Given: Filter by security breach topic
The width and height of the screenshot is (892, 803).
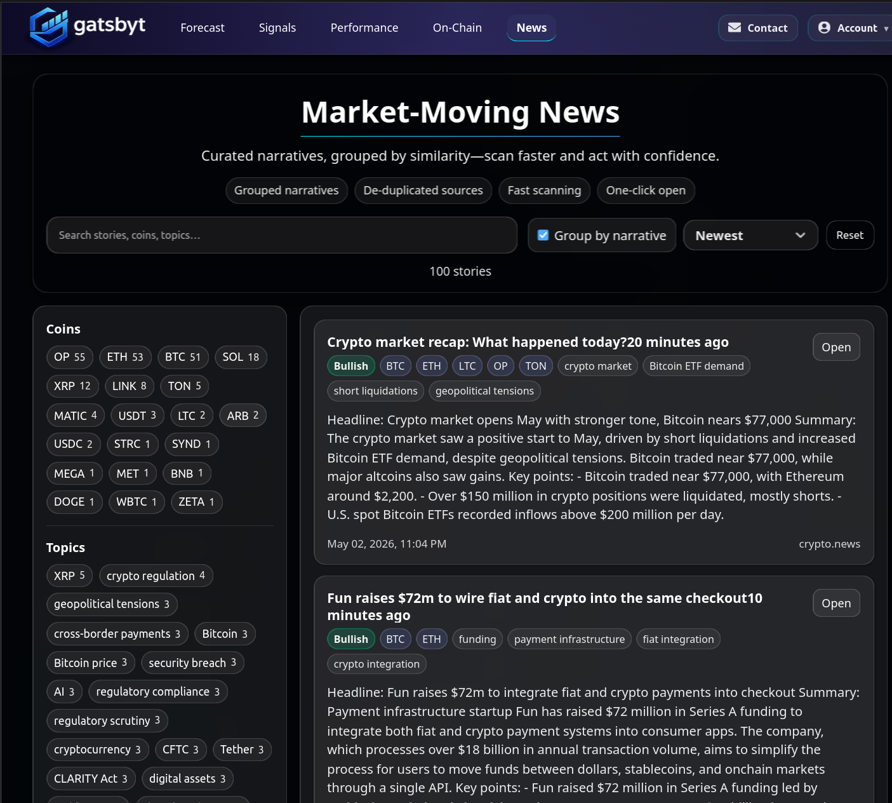Looking at the screenshot, I should (193, 663).
